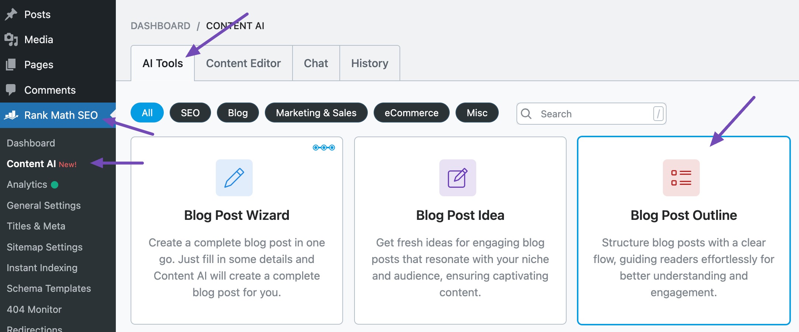Viewport: 799px width, 332px height.
Task: Click the red New! badge
Action: tap(68, 165)
